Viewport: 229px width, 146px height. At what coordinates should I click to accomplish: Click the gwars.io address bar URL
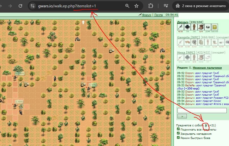click(67, 6)
